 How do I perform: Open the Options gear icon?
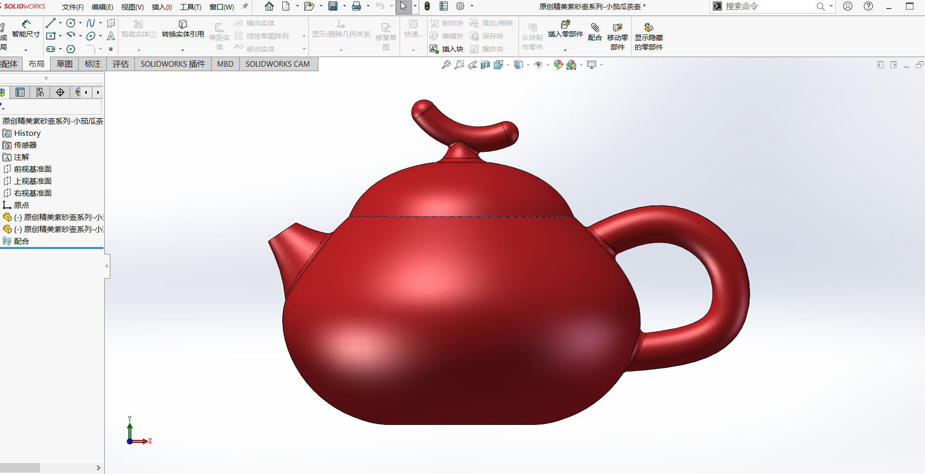(460, 6)
